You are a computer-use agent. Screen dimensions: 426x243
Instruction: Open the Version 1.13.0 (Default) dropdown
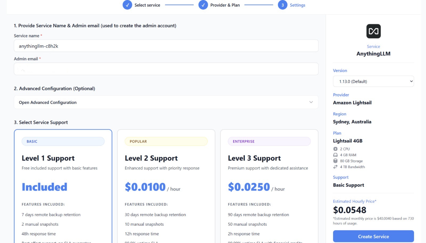[x=373, y=81]
